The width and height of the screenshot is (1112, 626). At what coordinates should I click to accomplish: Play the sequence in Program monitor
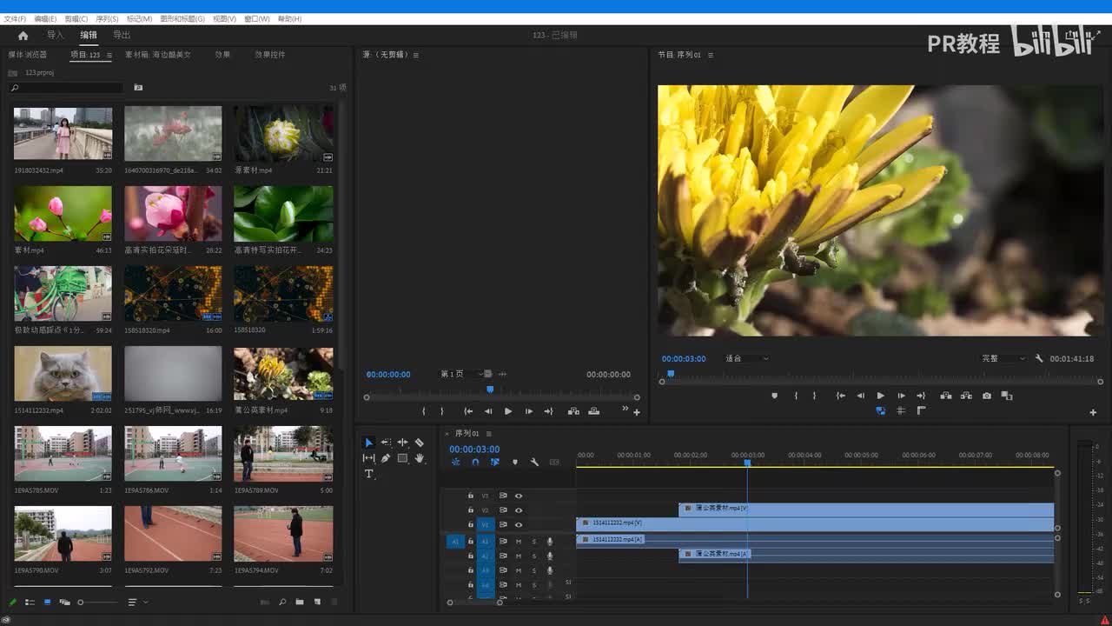[880, 396]
